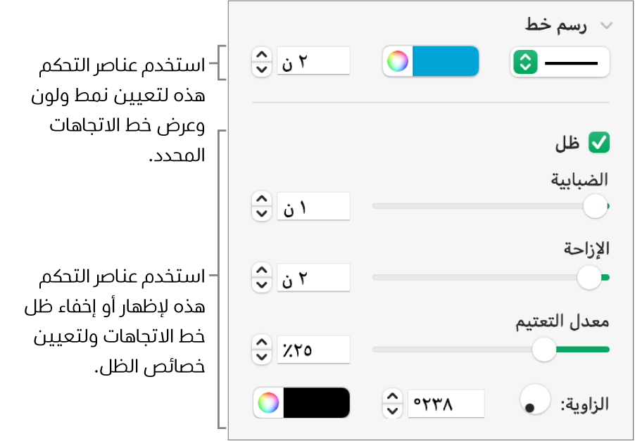Open the color wheel for shadow color

268,403
